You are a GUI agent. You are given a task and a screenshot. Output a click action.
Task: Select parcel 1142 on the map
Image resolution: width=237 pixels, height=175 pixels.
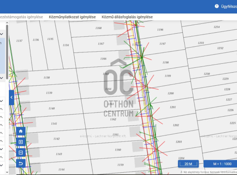56,139
